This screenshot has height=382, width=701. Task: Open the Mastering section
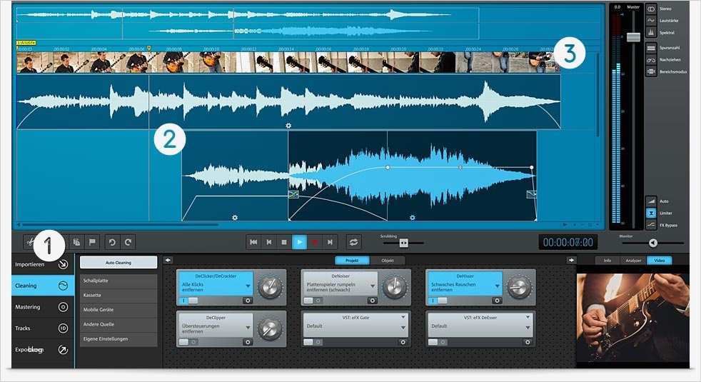(x=43, y=307)
